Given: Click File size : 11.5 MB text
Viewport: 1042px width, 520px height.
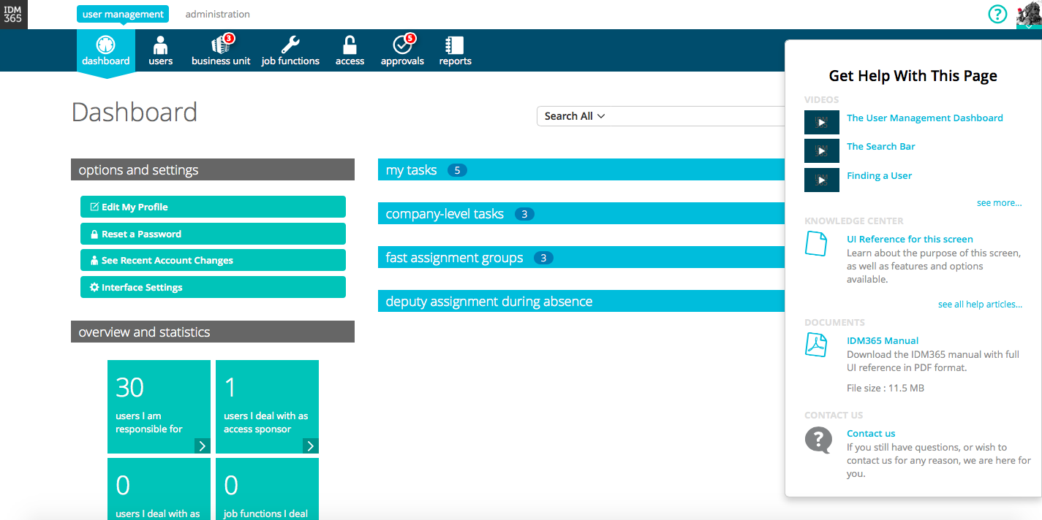Looking at the screenshot, I should pyautogui.click(x=886, y=388).
